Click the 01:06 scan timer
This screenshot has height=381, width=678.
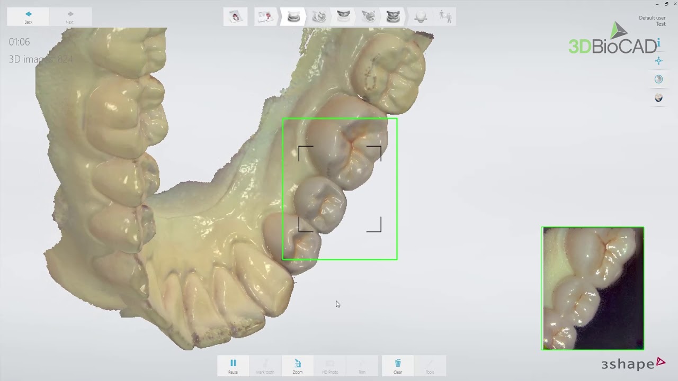[x=19, y=42]
